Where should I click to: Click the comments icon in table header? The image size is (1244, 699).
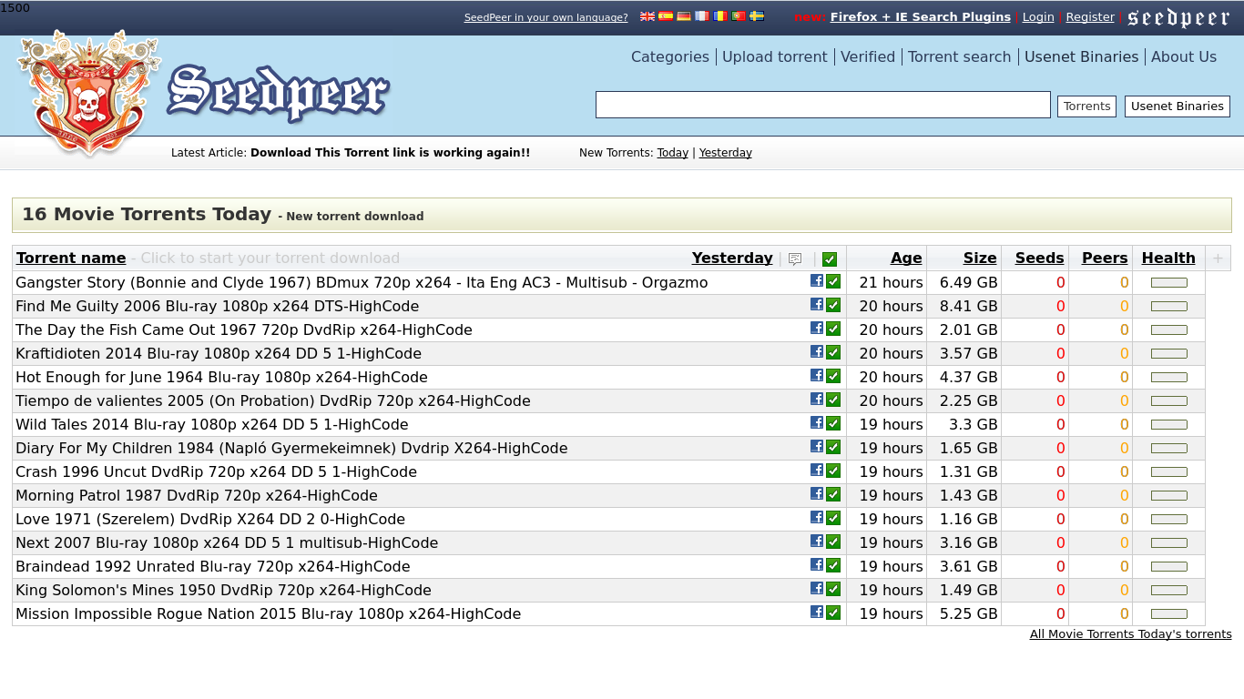(x=795, y=258)
